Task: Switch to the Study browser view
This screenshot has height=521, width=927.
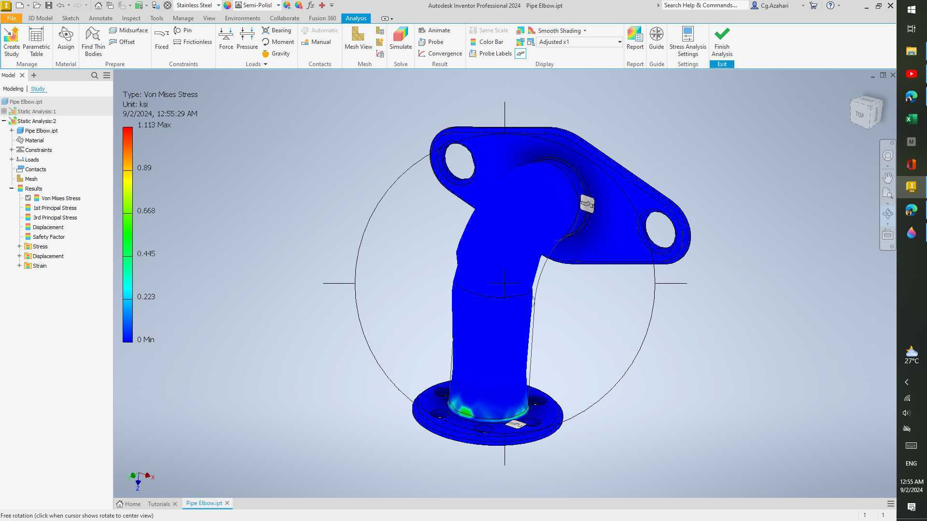Action: (x=38, y=89)
